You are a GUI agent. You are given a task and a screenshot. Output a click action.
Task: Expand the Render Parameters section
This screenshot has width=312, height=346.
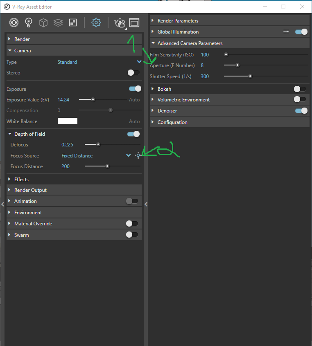[x=230, y=21]
